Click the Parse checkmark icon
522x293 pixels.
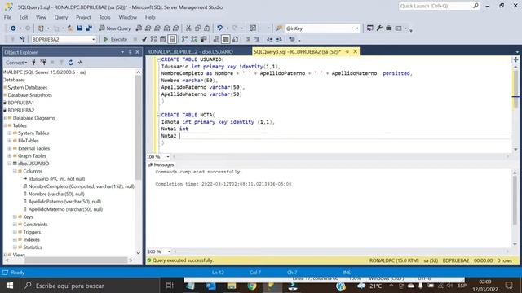[144, 39]
